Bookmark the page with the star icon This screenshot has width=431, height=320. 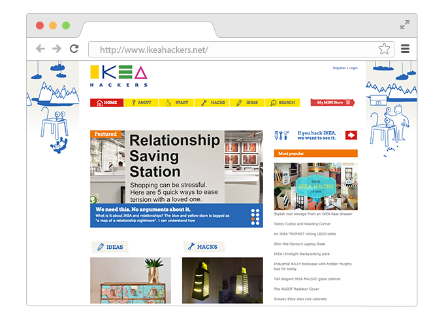pos(384,49)
